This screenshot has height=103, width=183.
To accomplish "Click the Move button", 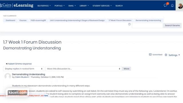I will coord(126,69).
